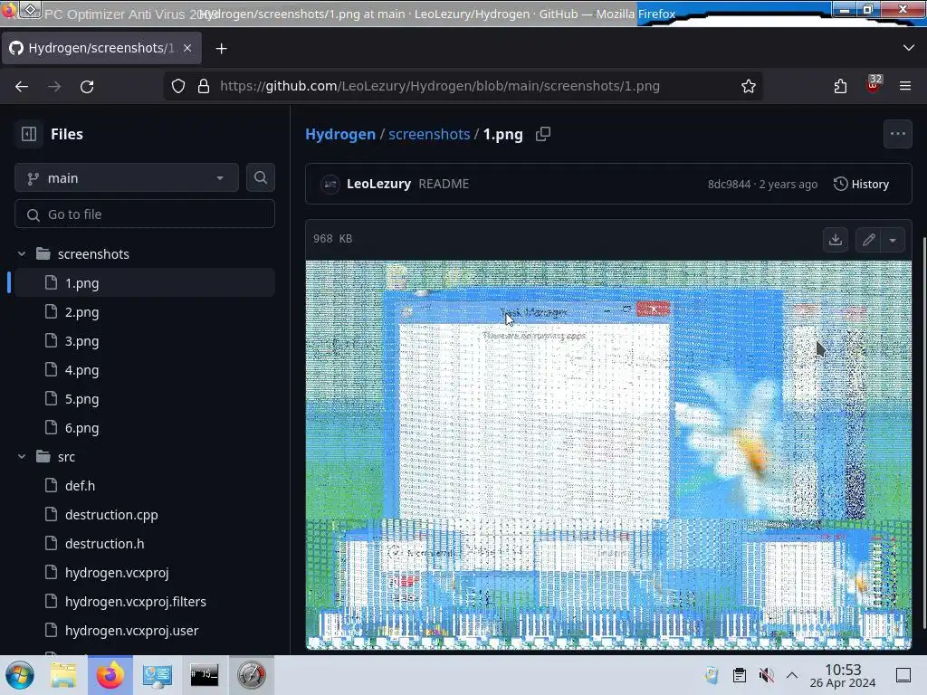Click the search magnifier beside the branch selector
The height and width of the screenshot is (695, 927).
260,178
